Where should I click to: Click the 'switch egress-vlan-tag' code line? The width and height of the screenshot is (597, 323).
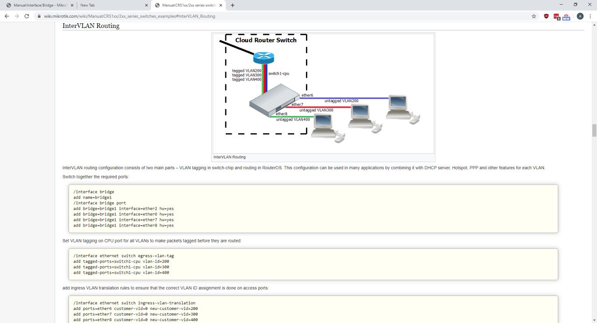(124, 256)
